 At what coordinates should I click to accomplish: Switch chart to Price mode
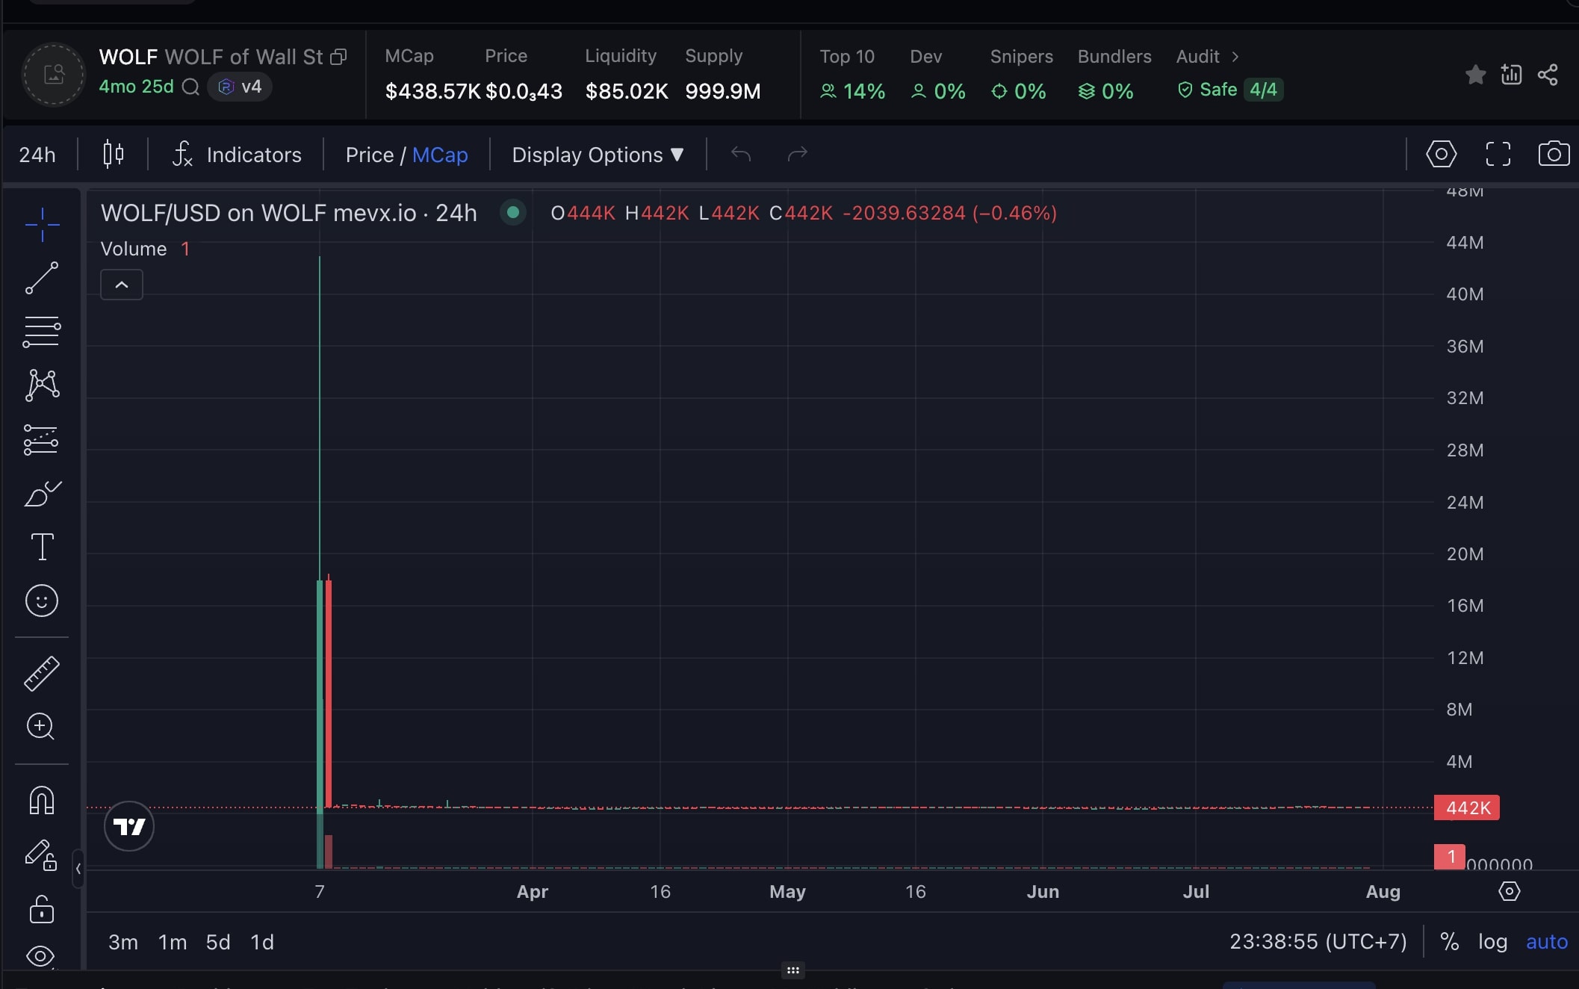(369, 155)
